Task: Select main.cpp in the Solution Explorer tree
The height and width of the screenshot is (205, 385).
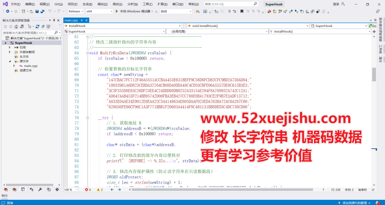Action: coord(31,66)
